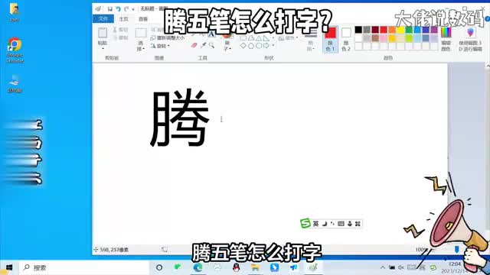Open the Windows Start menu
This screenshot has width=490, height=275.
point(9,267)
